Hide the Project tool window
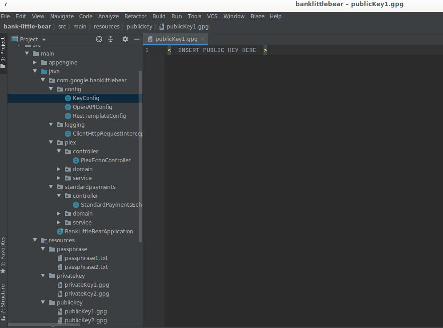 (x=136, y=39)
